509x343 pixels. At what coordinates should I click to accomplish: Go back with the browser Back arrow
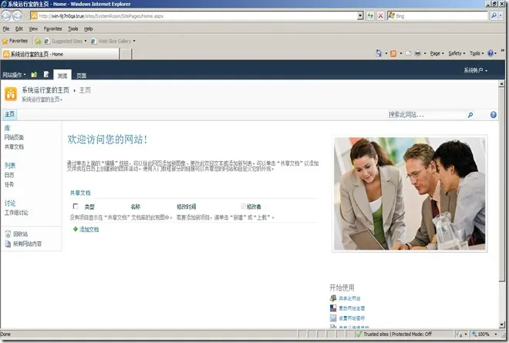[x=6, y=15]
